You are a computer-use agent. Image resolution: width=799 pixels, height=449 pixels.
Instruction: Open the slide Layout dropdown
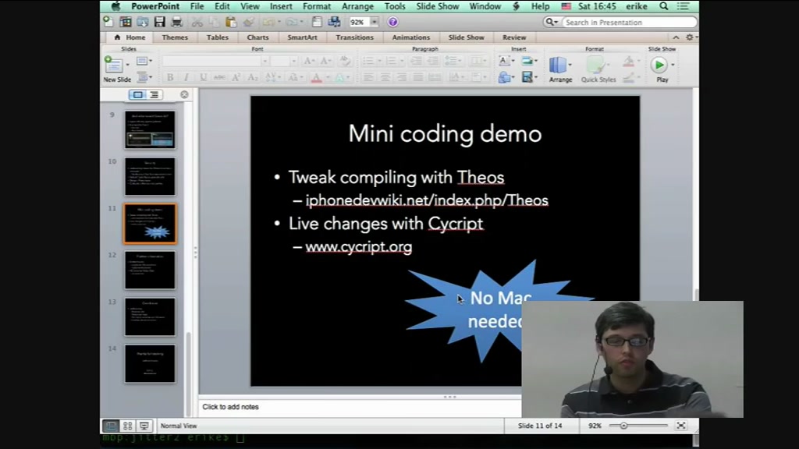click(144, 61)
